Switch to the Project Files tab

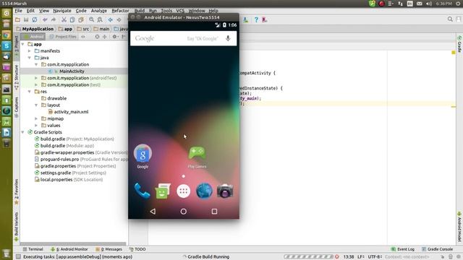(x=63, y=37)
